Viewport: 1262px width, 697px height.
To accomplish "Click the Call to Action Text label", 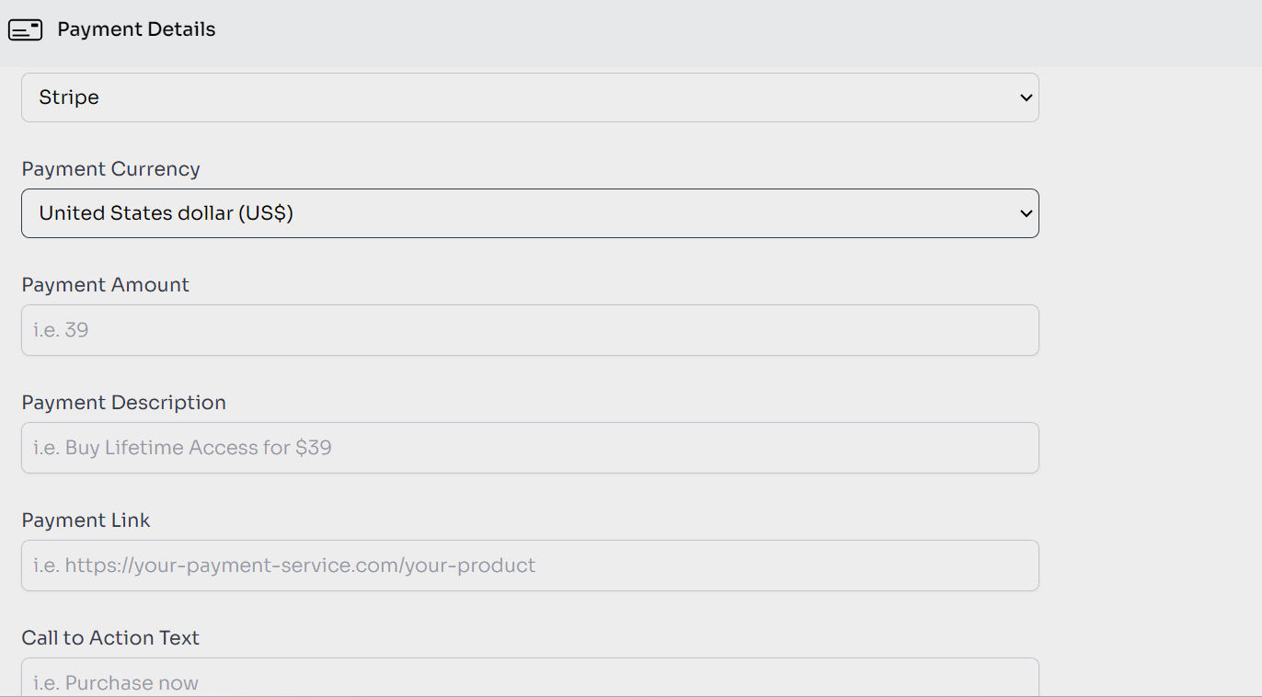I will pyautogui.click(x=110, y=638).
